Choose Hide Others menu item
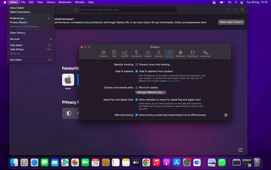 coord(31,49)
